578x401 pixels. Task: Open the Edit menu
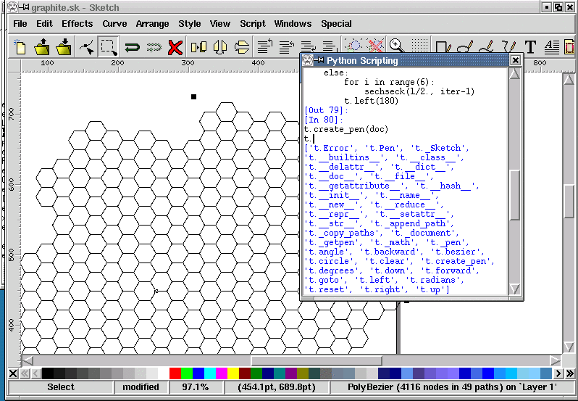[x=44, y=24]
